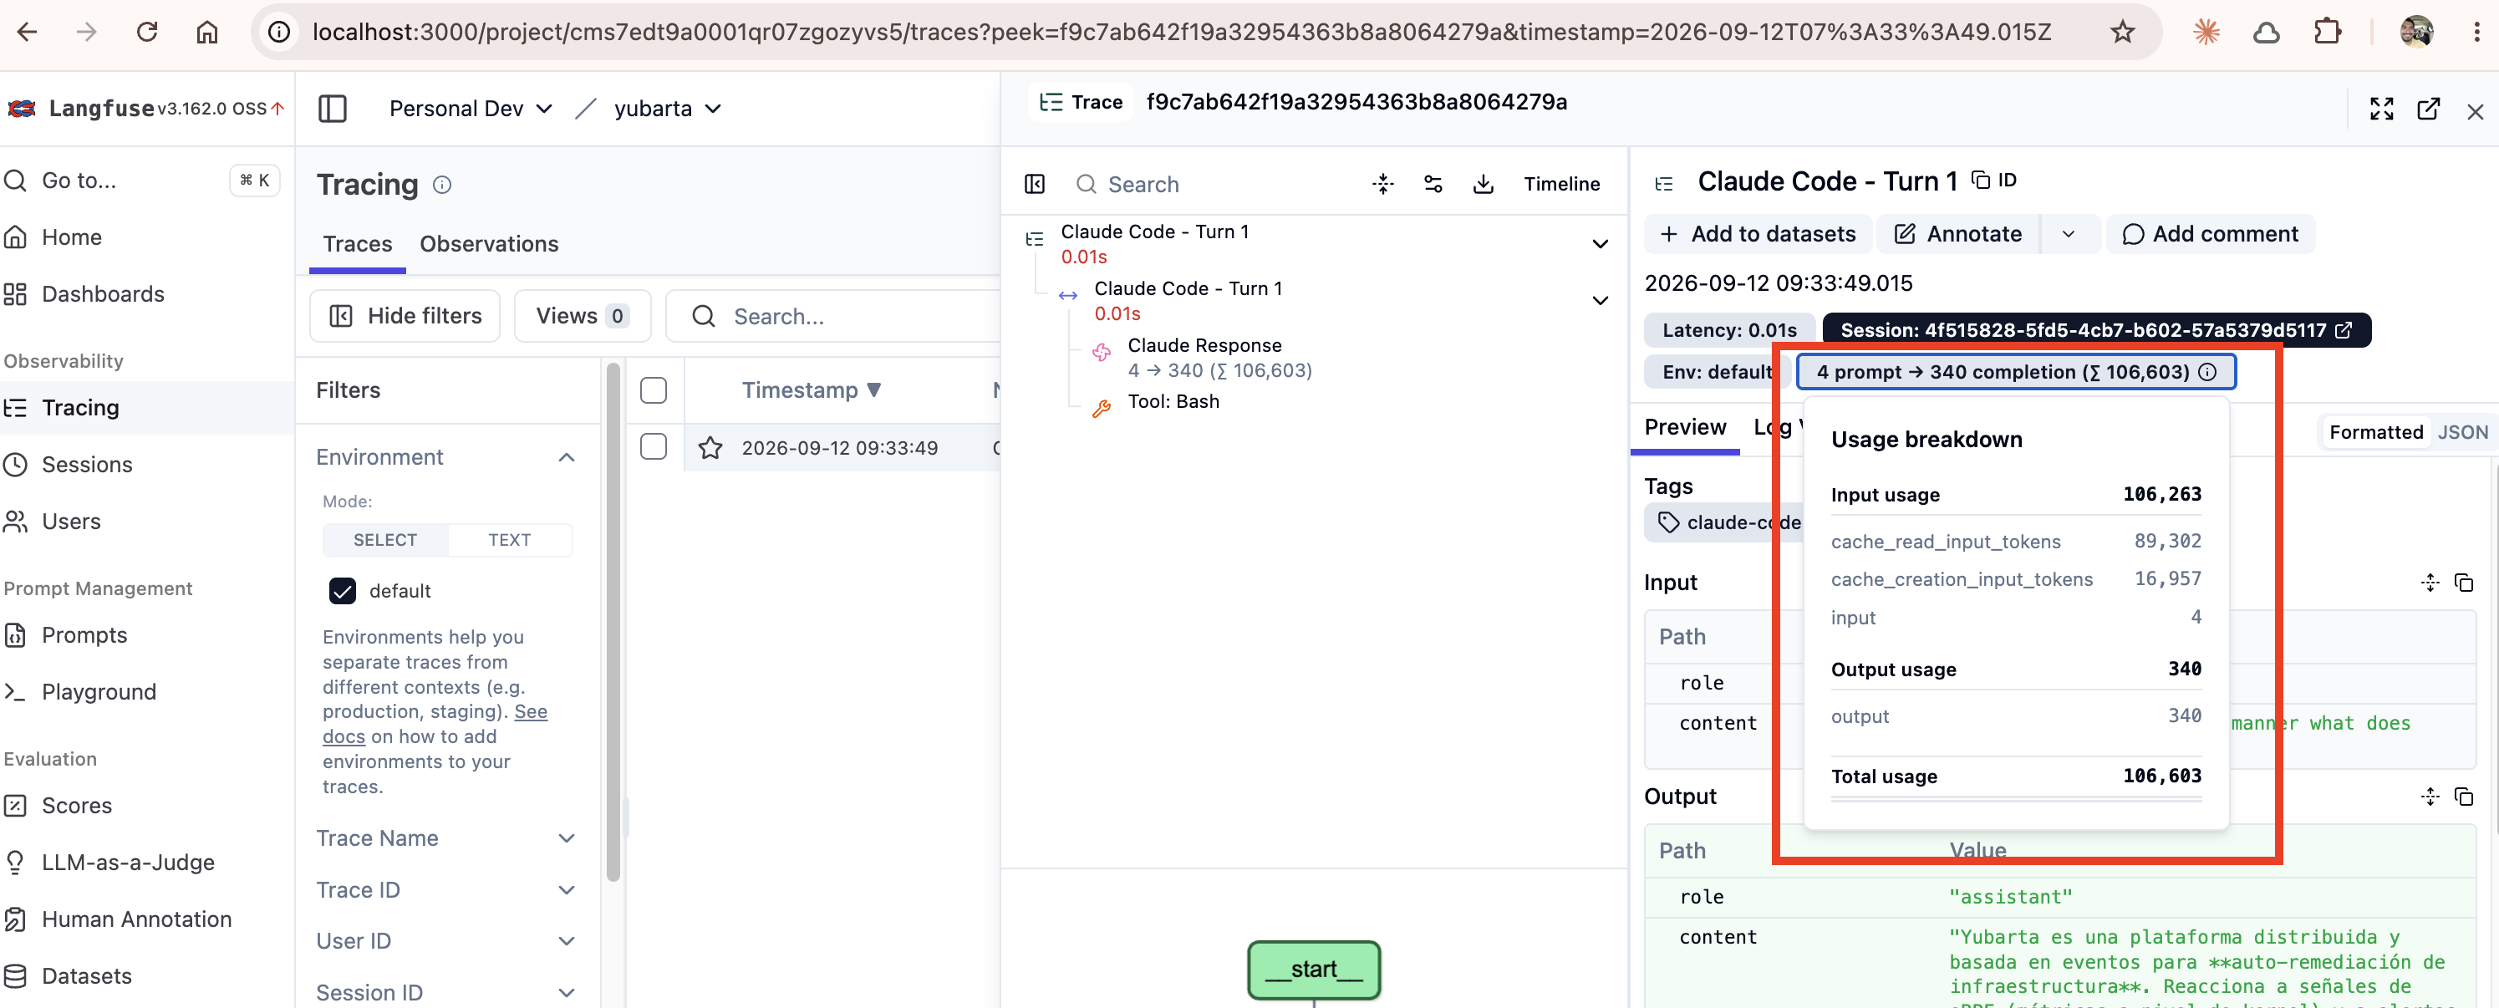Click Hide filters button
This screenshot has width=2499, height=1008.
click(x=405, y=316)
